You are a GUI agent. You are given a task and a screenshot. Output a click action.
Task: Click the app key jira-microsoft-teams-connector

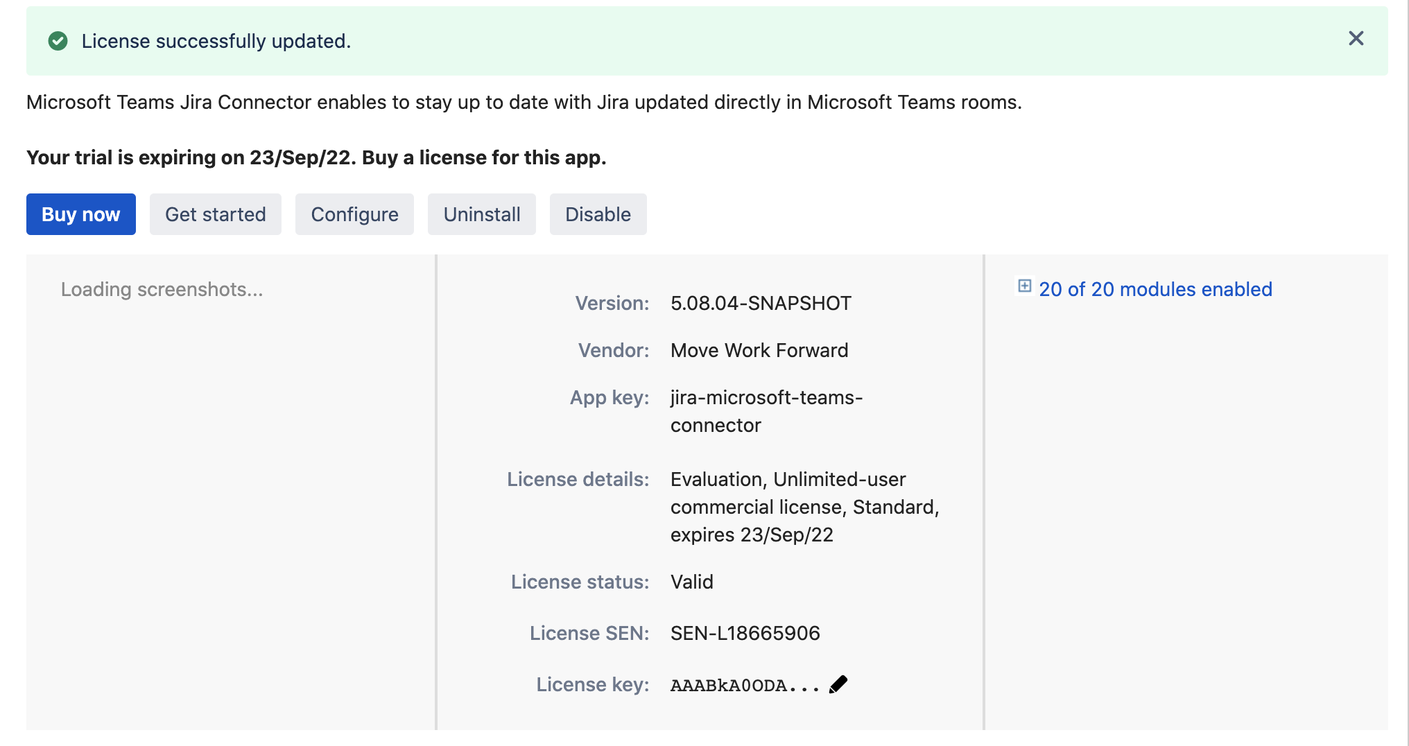766,410
